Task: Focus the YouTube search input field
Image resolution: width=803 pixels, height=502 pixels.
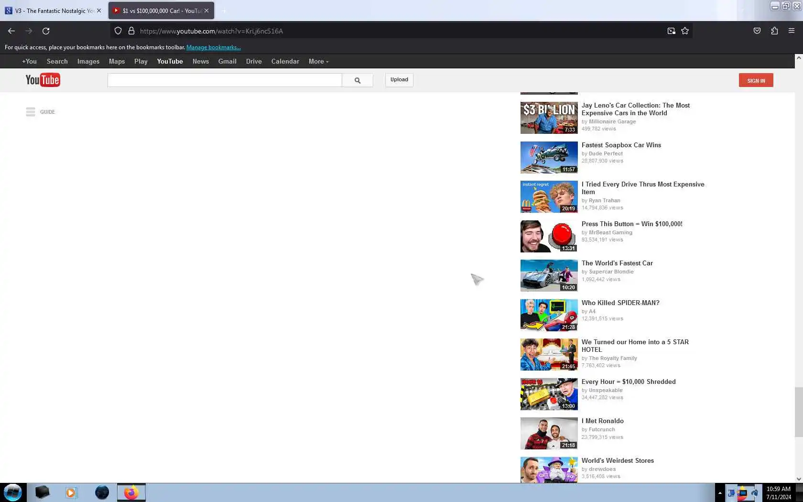Action: coord(225,80)
